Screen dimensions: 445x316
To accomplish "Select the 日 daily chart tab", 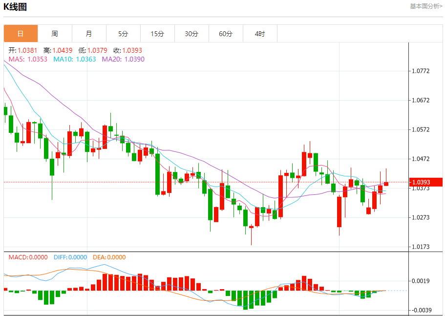I will tap(21, 34).
